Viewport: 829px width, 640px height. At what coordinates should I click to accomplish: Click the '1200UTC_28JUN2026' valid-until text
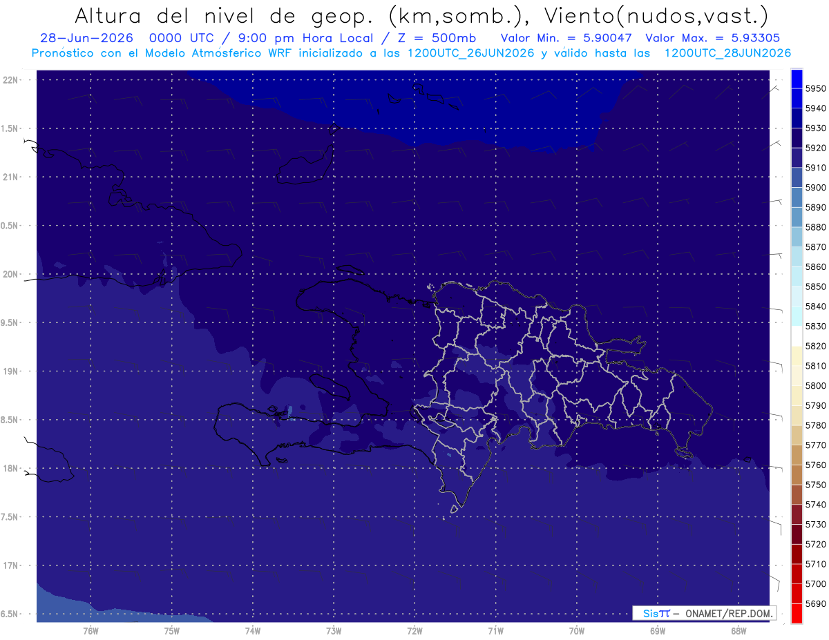pyautogui.click(x=727, y=53)
